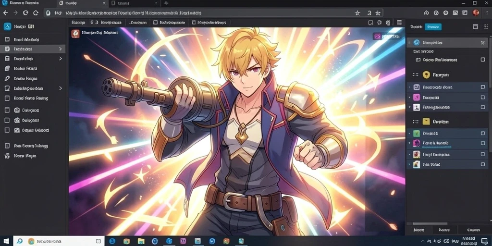This screenshot has height=246, width=492.
Task: Open File Explorer from the taskbar
Action: 141,241
